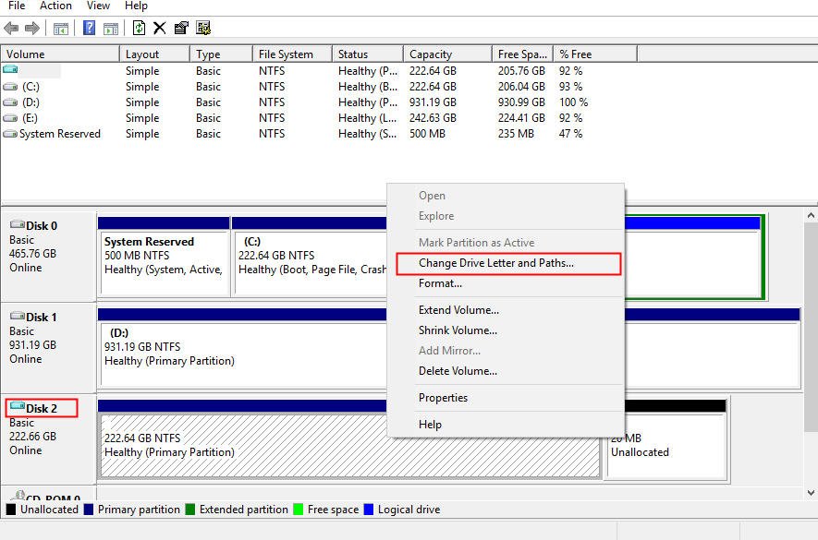Click the bright green Free space swatch
Screen dimensions: 818x540
299,510
